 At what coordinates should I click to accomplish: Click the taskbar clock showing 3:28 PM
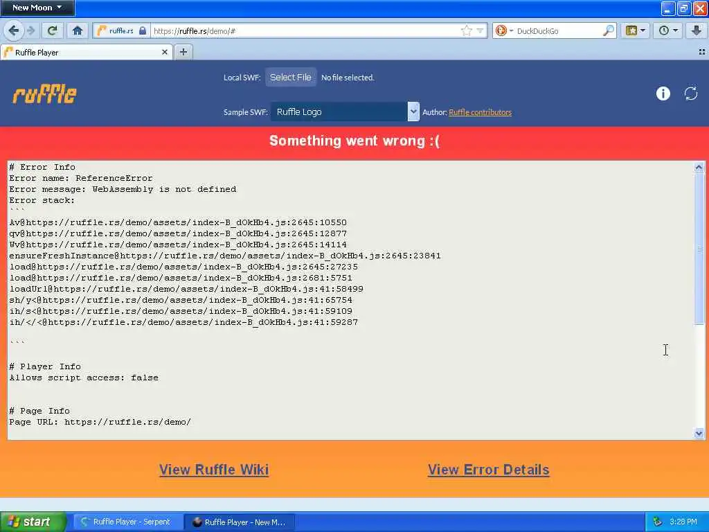tap(683, 522)
